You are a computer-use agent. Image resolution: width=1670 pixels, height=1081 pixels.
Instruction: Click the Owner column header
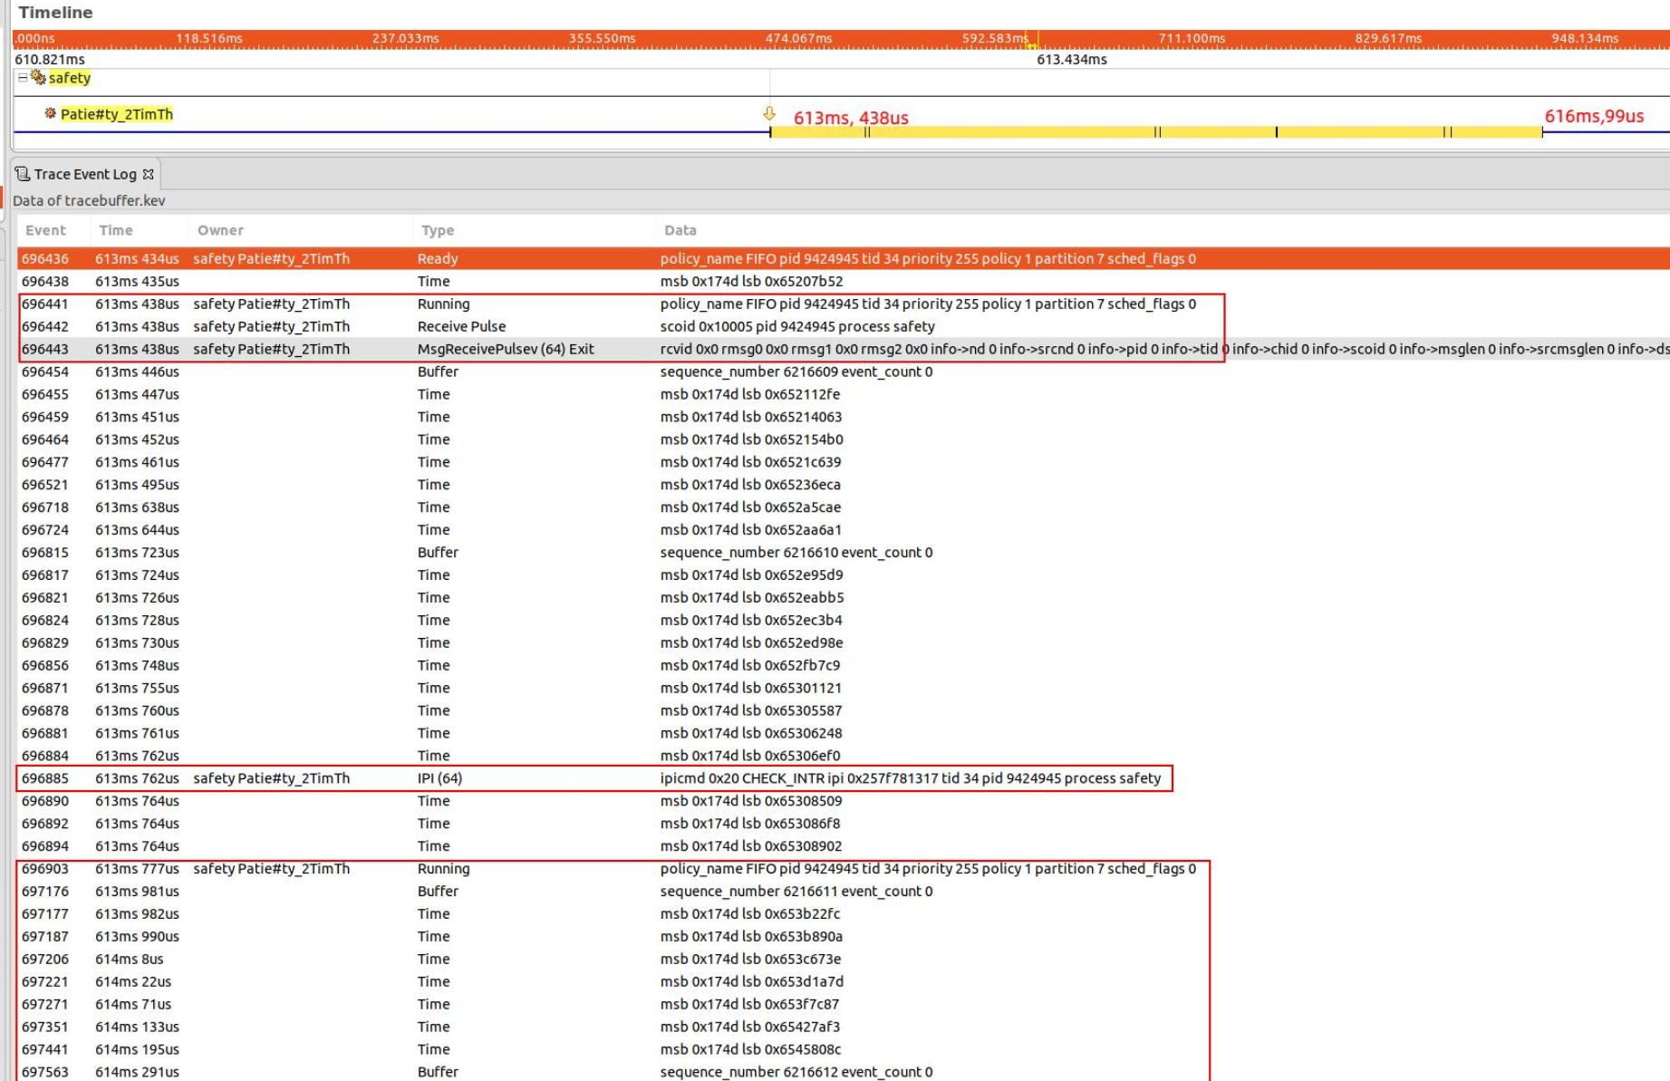pos(220,230)
